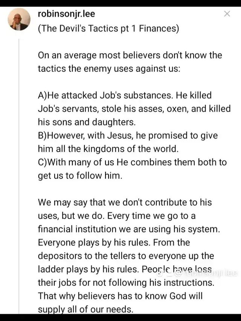This screenshot has height=321, width=241.
Task: Click the vertical thread line beside the caption
Action: point(19,176)
